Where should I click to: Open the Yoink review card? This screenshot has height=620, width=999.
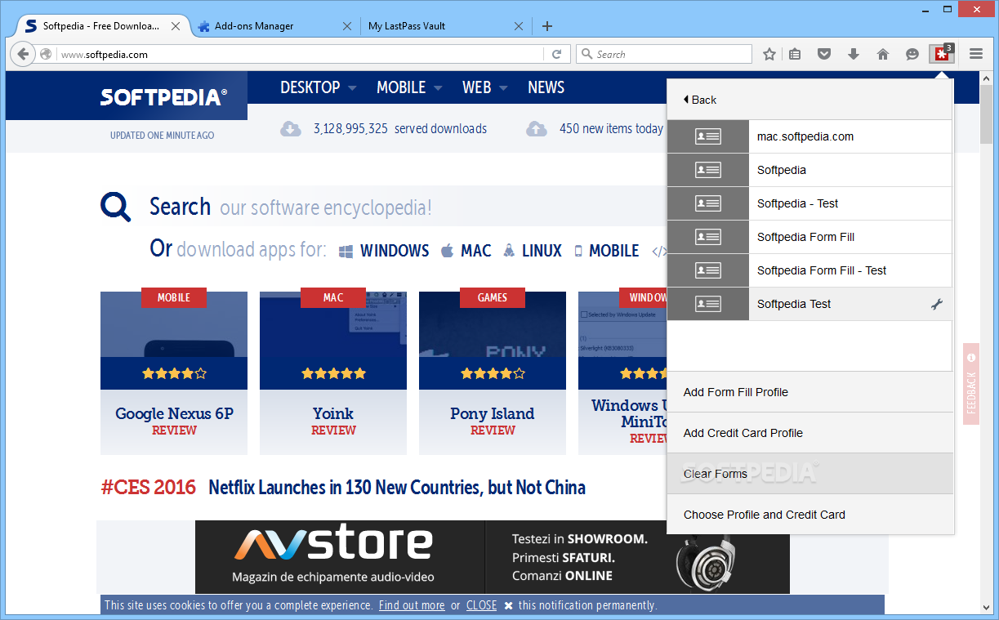(333, 372)
